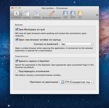Click the text 'Ask before closing a connected browser window.'
109x108 pixels.
(38, 75)
